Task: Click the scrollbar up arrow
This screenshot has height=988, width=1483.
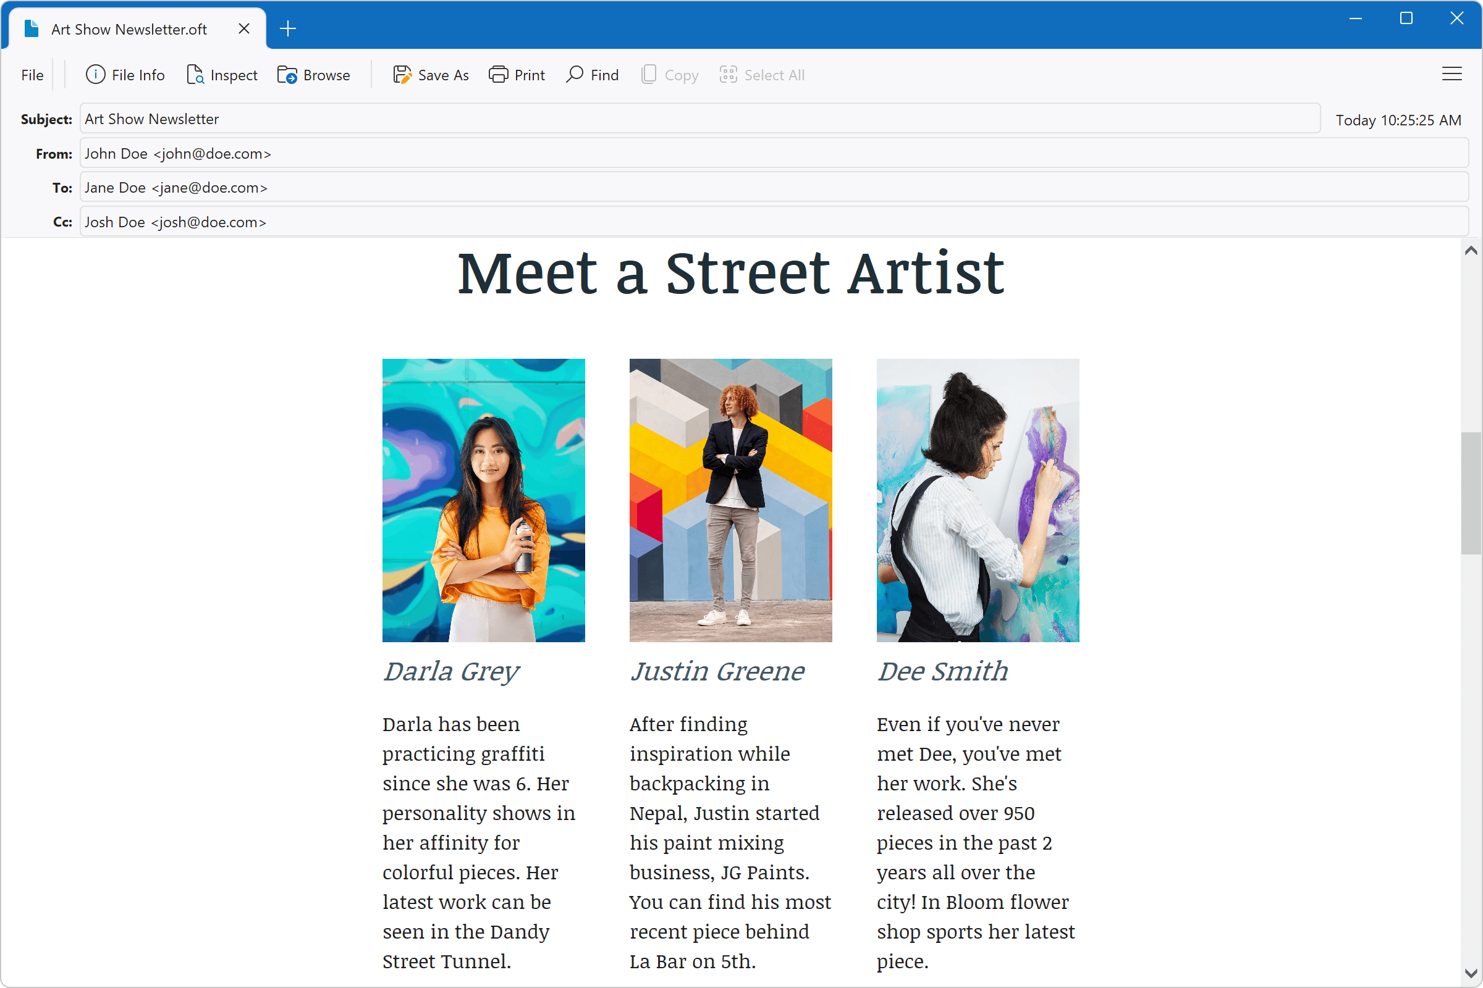Action: pyautogui.click(x=1471, y=251)
